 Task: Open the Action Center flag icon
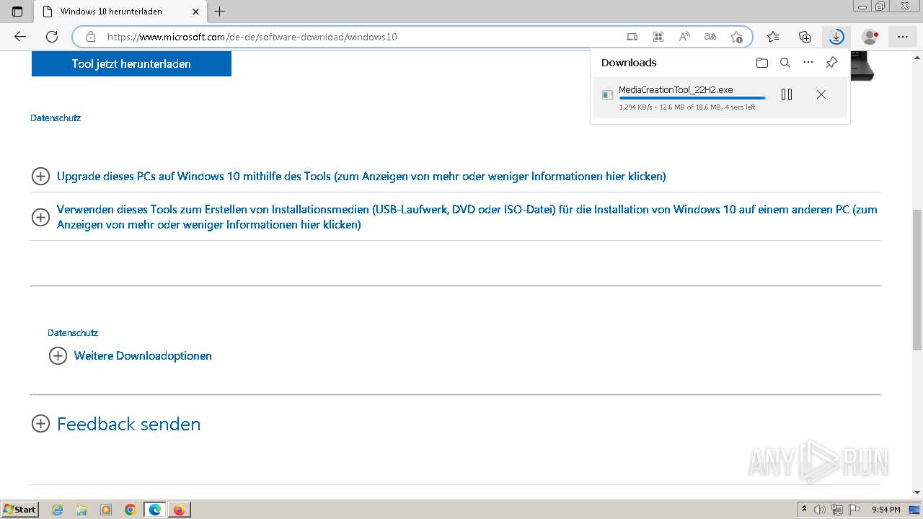(x=853, y=510)
